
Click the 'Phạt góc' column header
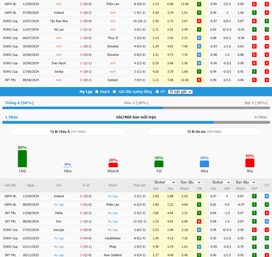pos(140,185)
